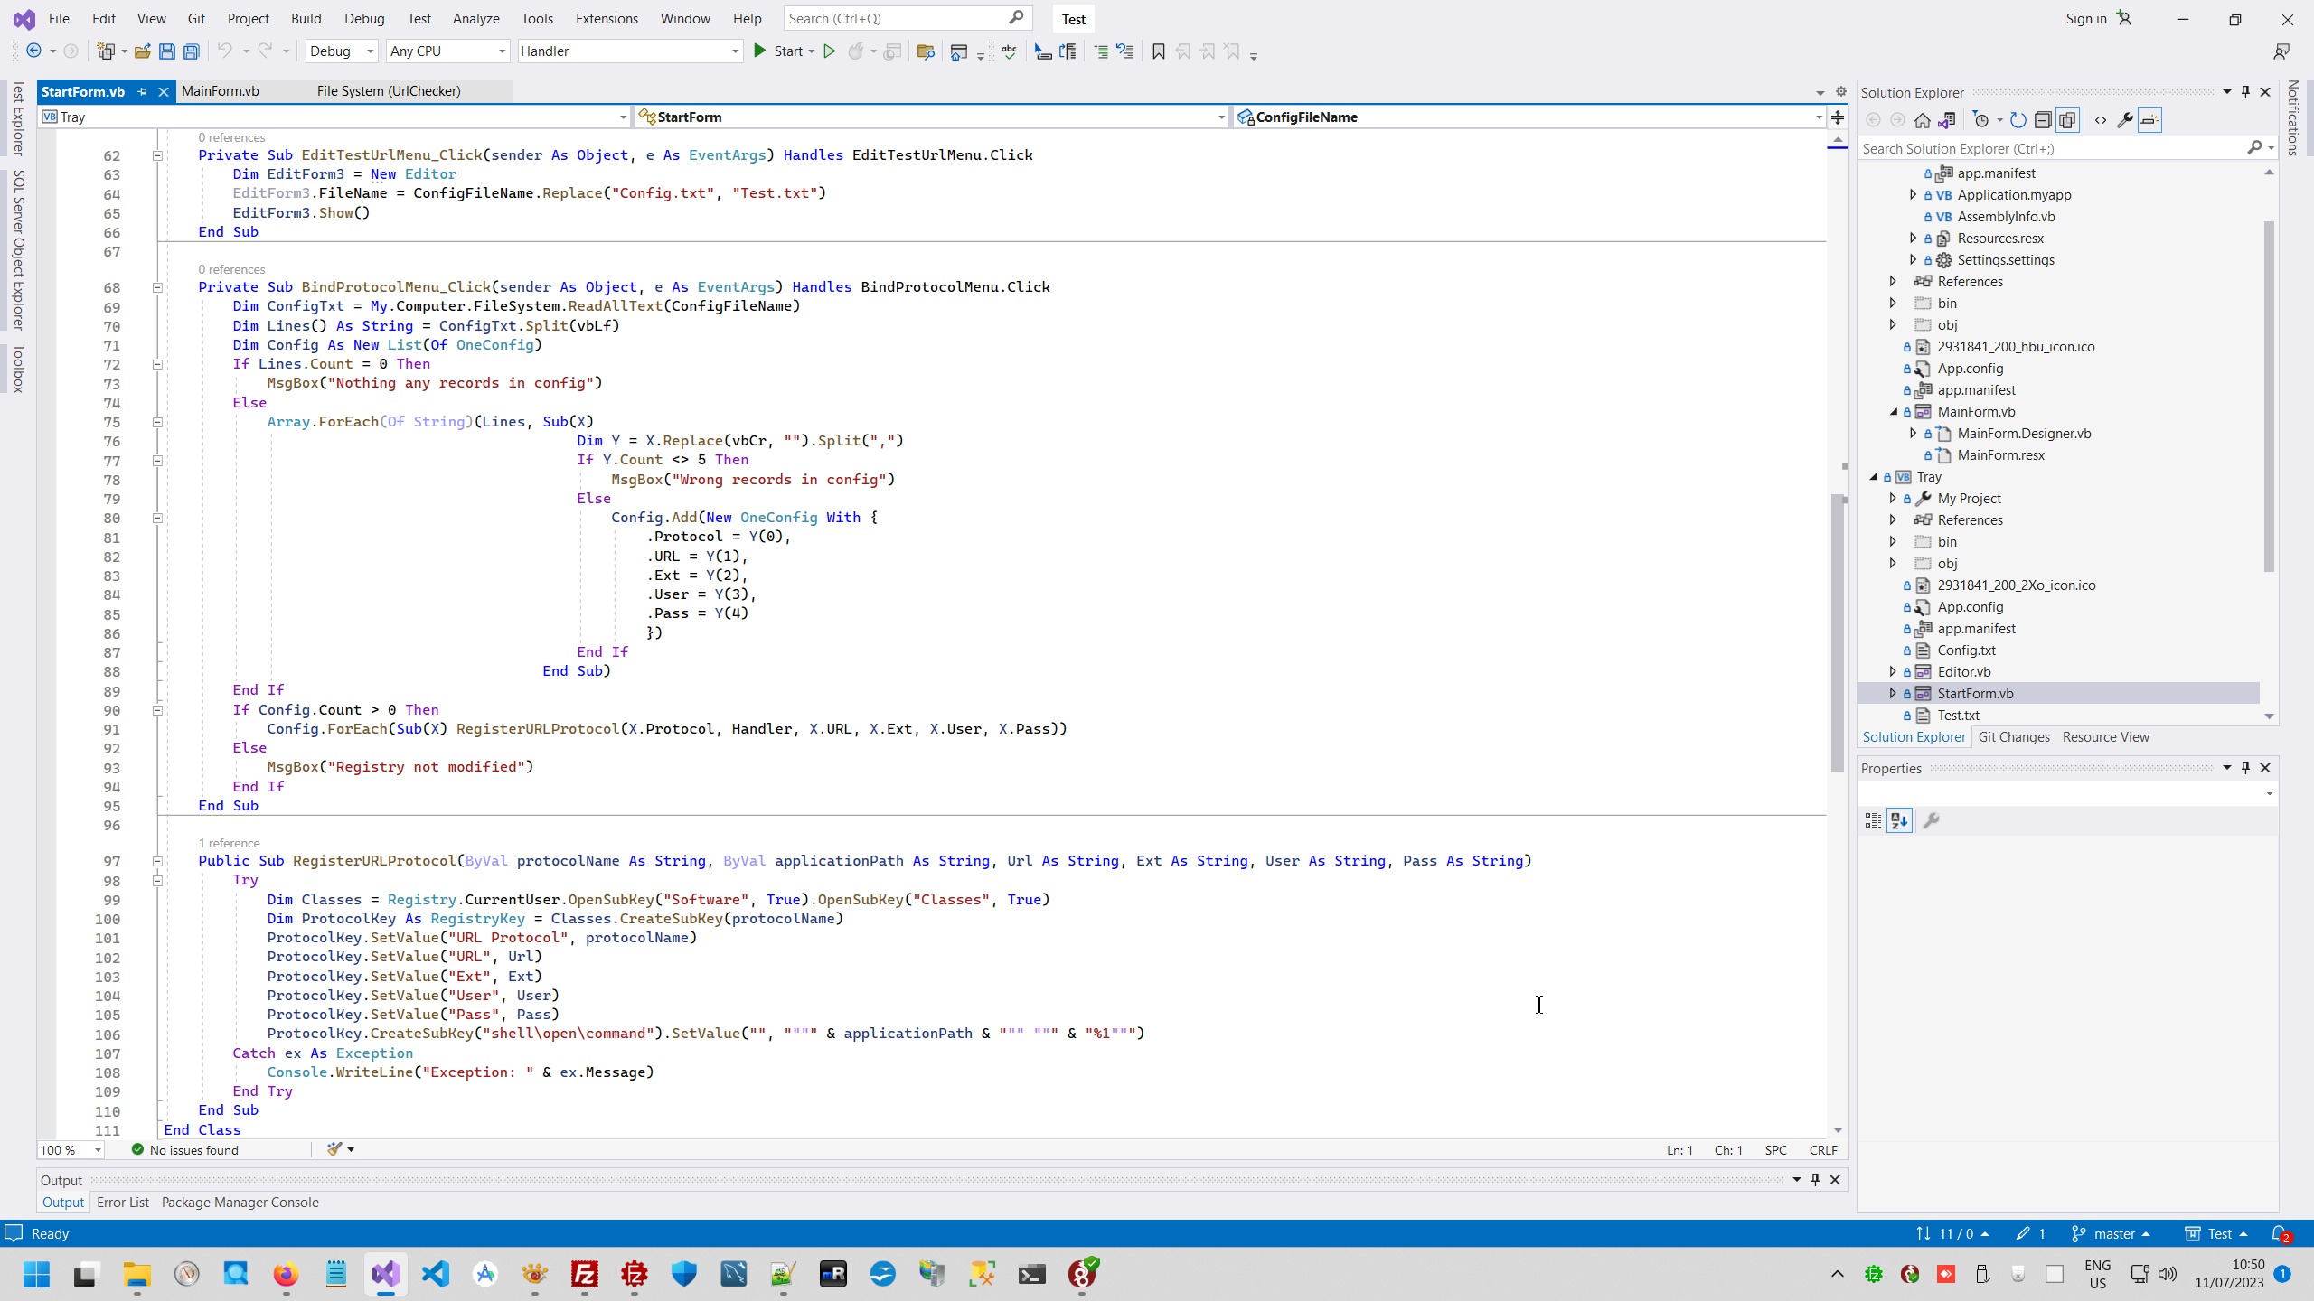The width and height of the screenshot is (2314, 1301).
Task: Toggle Preview Selected Items in Solution Explorer
Action: click(x=2149, y=119)
